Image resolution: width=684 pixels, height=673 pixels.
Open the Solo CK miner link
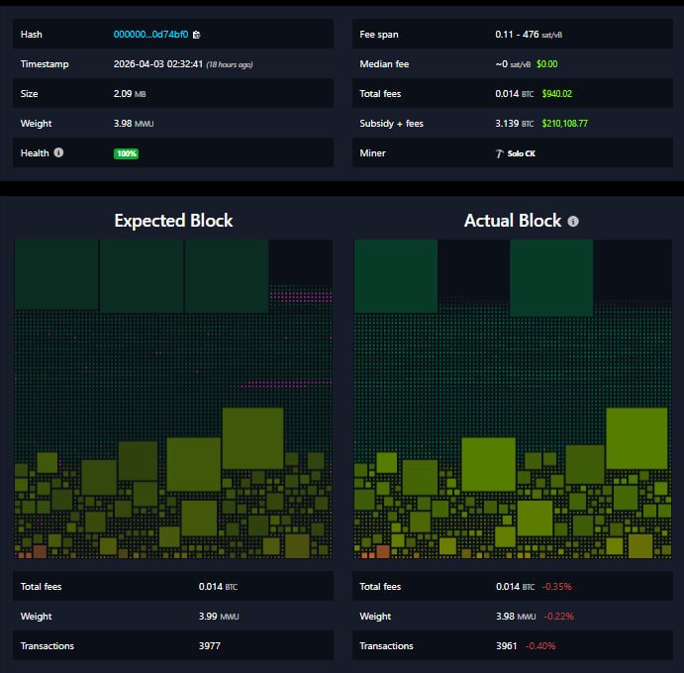click(521, 153)
